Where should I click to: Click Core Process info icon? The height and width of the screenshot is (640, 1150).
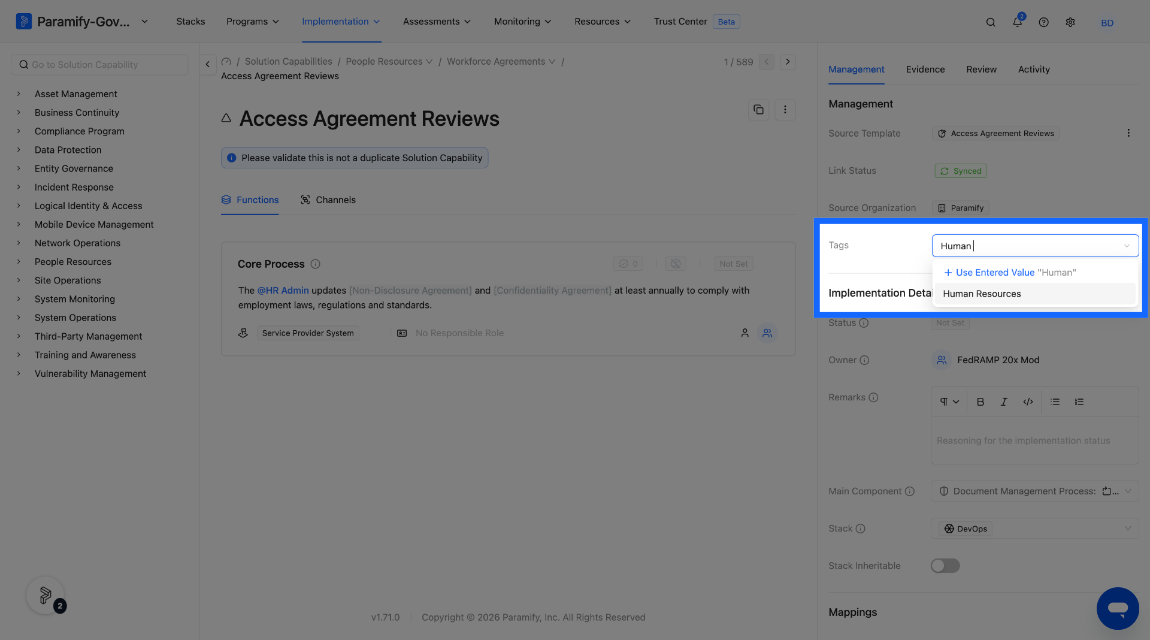tap(316, 264)
